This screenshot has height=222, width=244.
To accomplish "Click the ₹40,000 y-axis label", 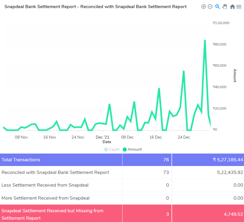I will [x=220, y=87].
